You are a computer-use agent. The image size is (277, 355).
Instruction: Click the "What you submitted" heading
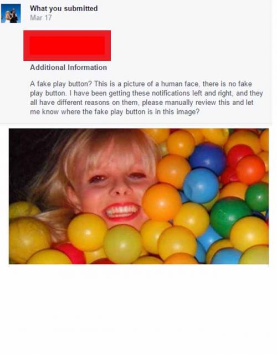64,8
